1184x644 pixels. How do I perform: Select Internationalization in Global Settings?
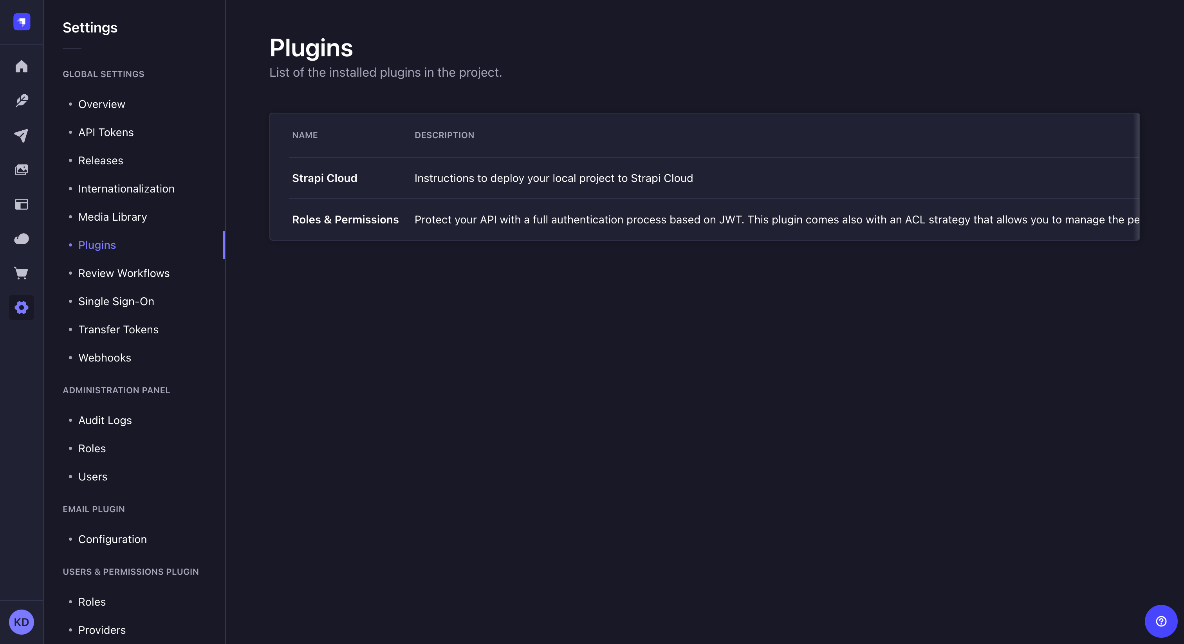(x=126, y=188)
